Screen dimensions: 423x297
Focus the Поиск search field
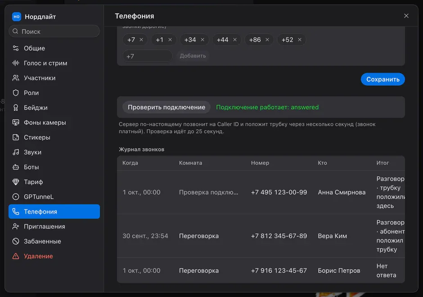[x=54, y=31]
